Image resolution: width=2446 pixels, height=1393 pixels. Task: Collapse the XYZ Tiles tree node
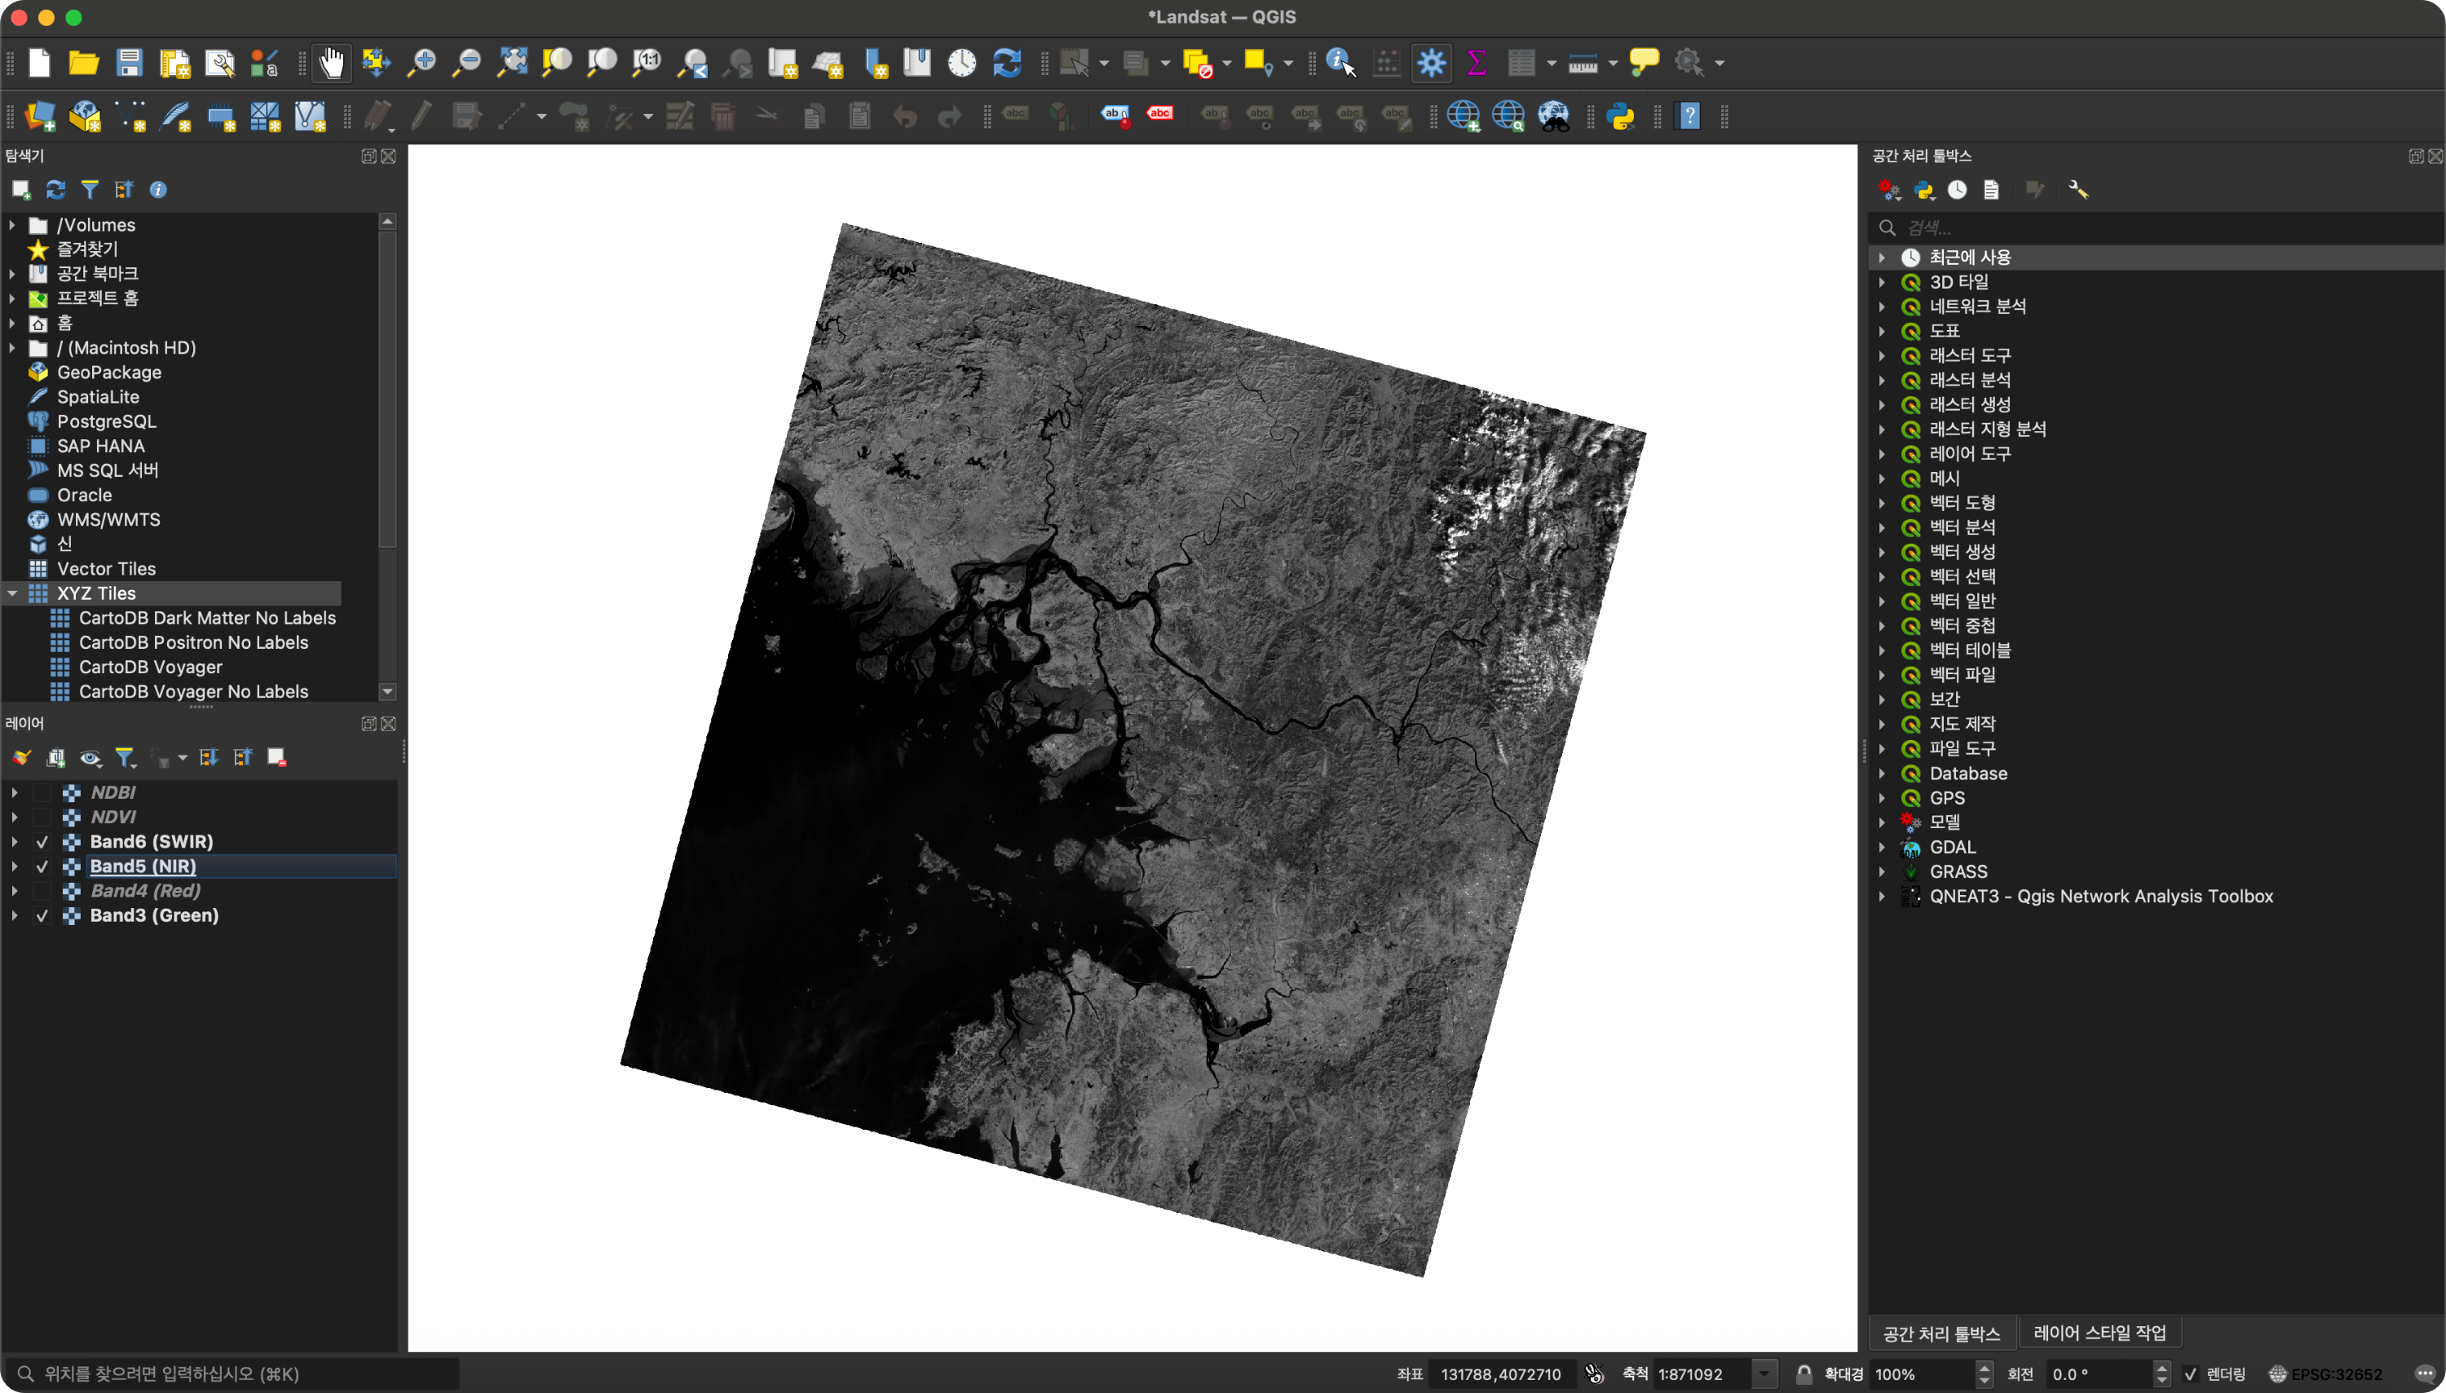click(x=12, y=593)
